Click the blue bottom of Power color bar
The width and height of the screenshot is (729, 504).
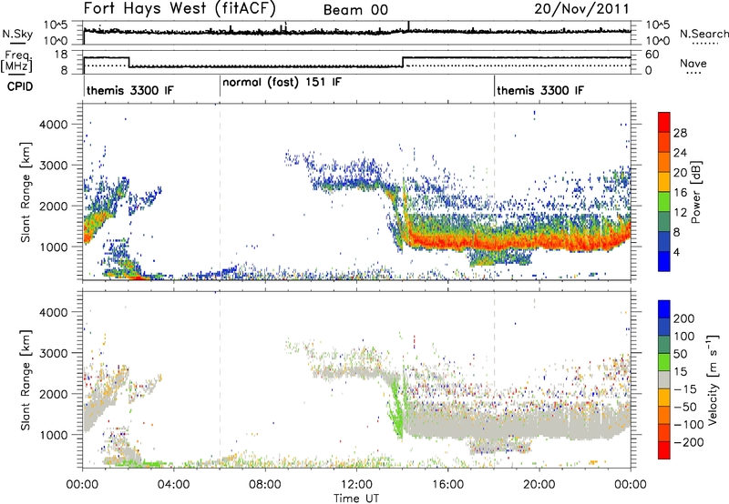[664, 261]
